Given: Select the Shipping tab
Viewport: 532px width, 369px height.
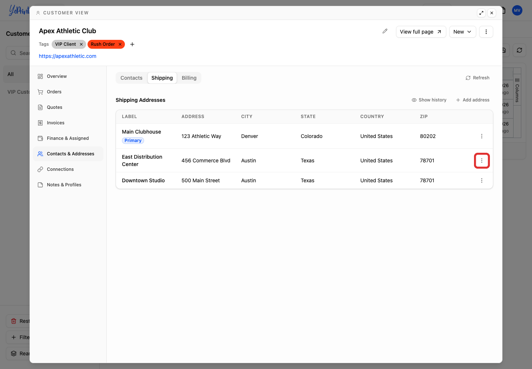Looking at the screenshot, I should pyautogui.click(x=162, y=78).
